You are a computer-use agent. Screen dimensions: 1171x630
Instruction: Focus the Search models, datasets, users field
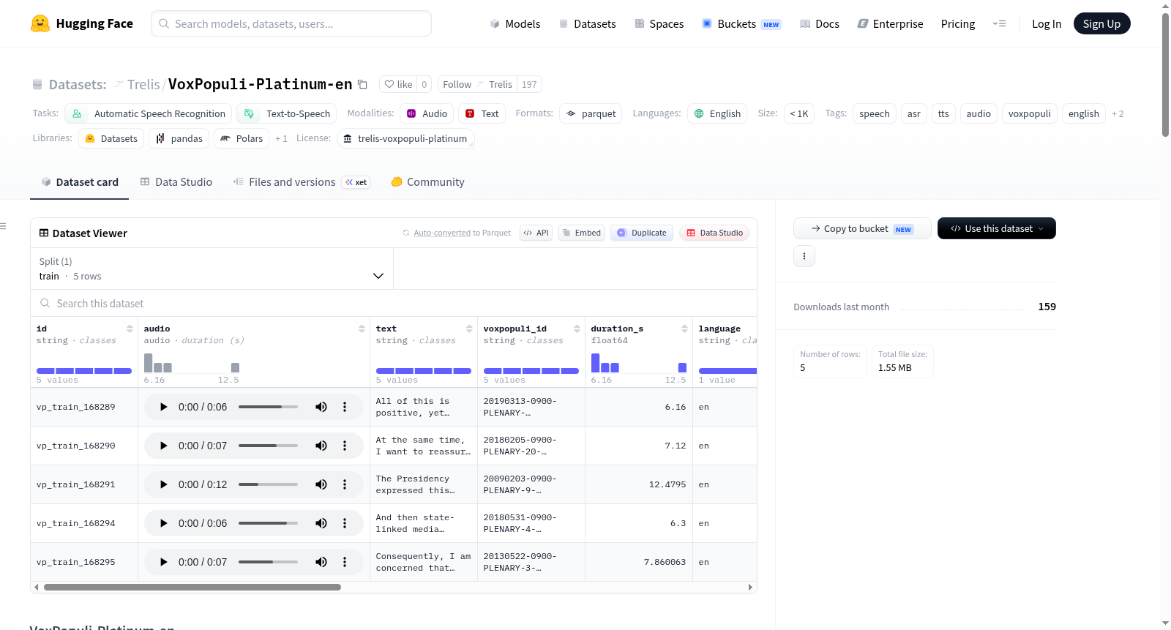coord(291,23)
